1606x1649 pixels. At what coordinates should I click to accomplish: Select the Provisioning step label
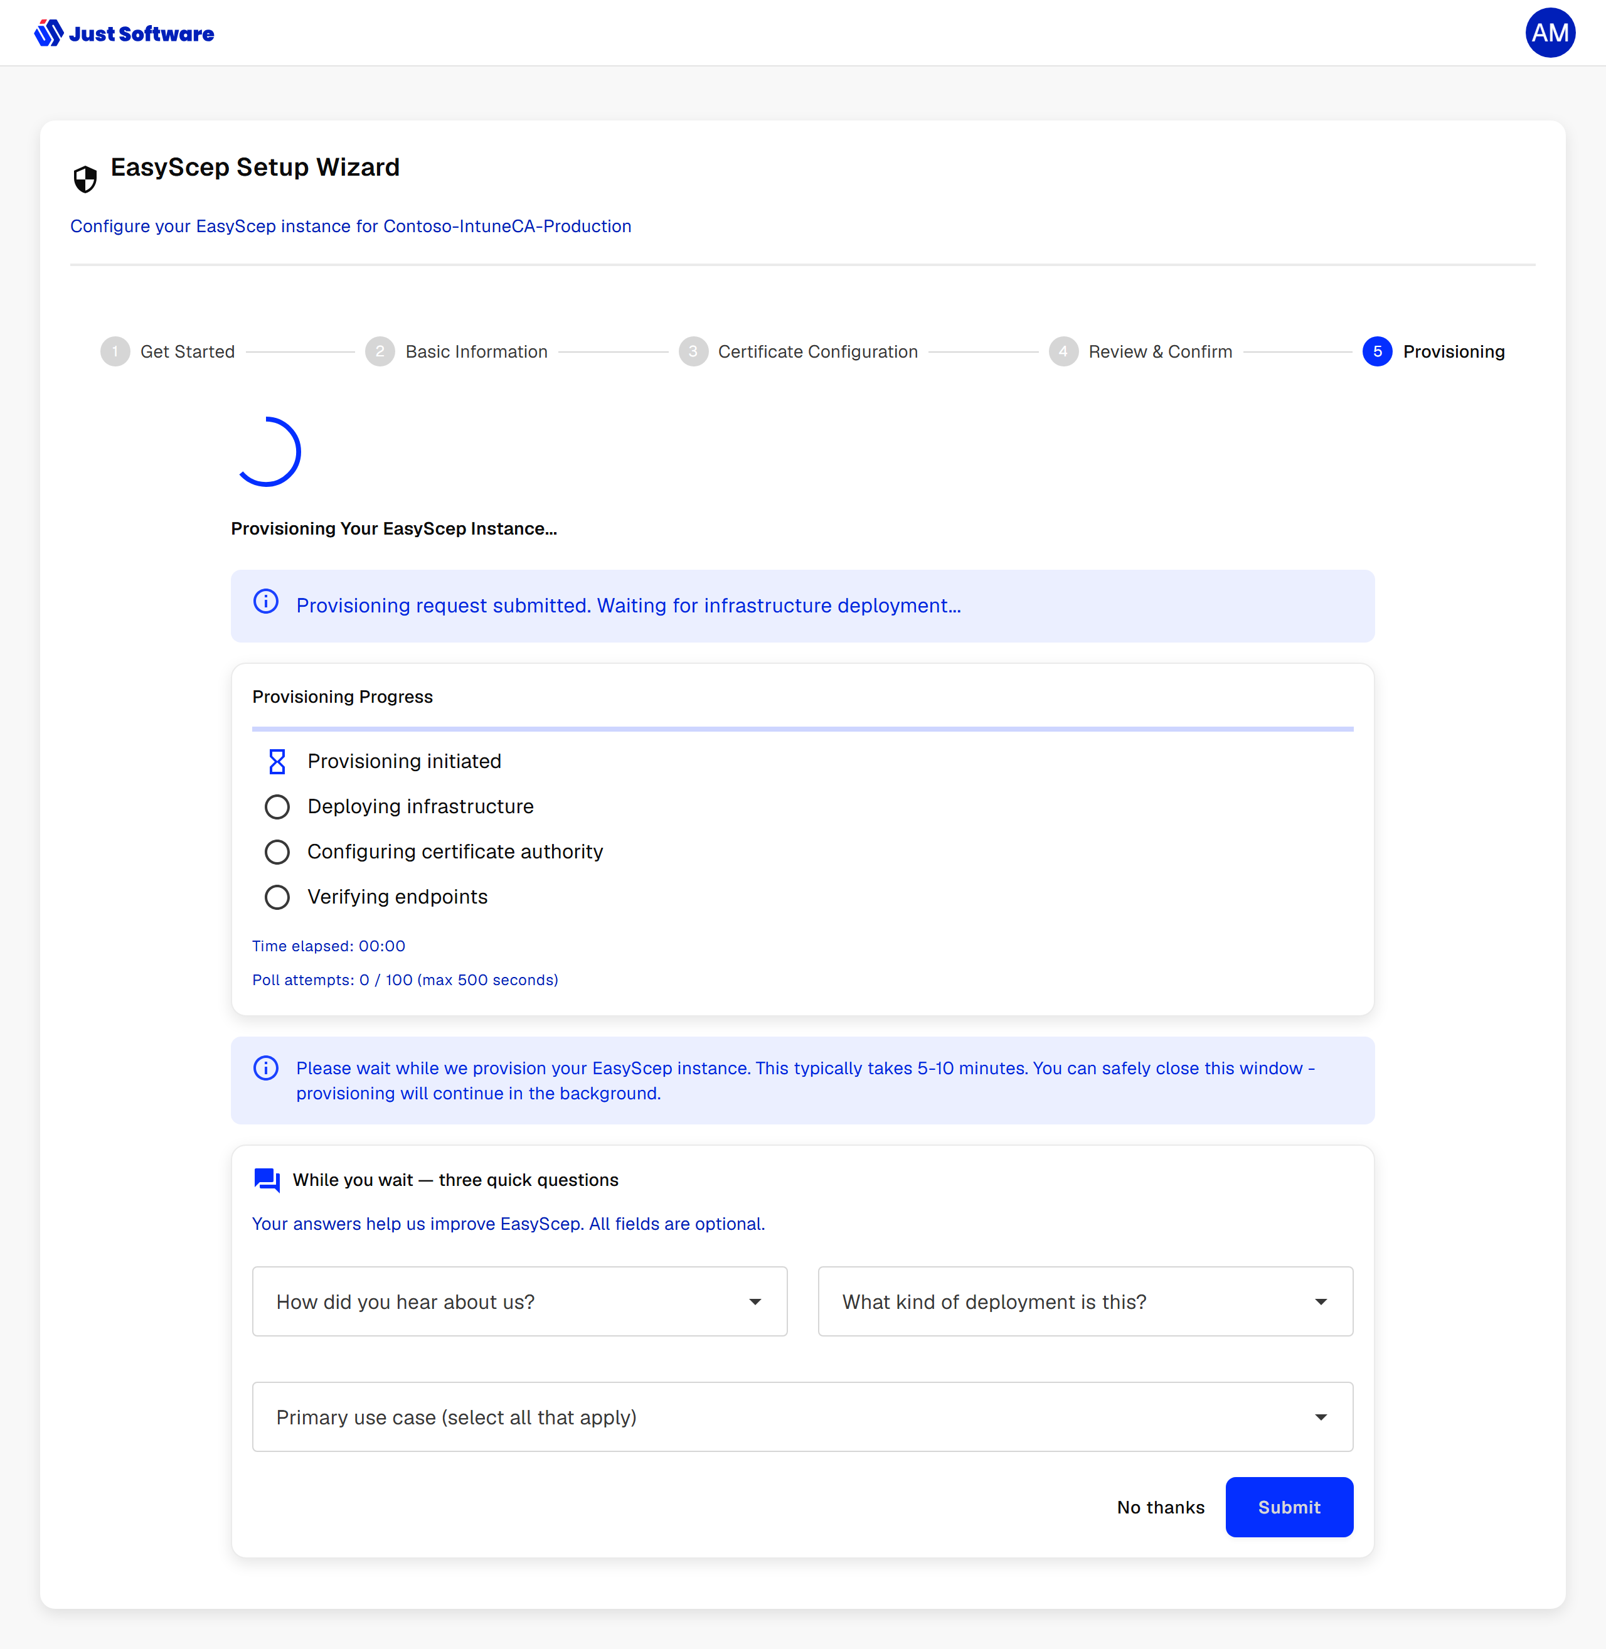coord(1454,351)
